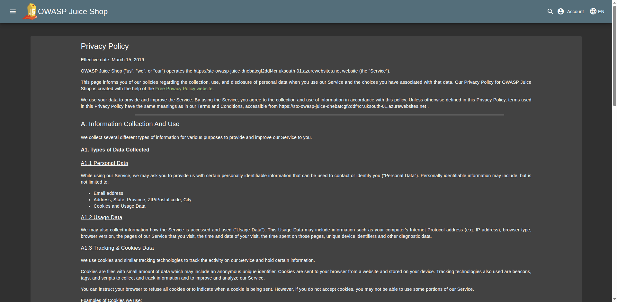Open the Account menu label
Screen dimensions: 617x302
(575, 12)
